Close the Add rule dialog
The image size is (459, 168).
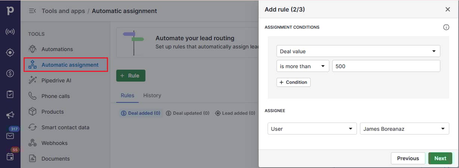(448, 9)
